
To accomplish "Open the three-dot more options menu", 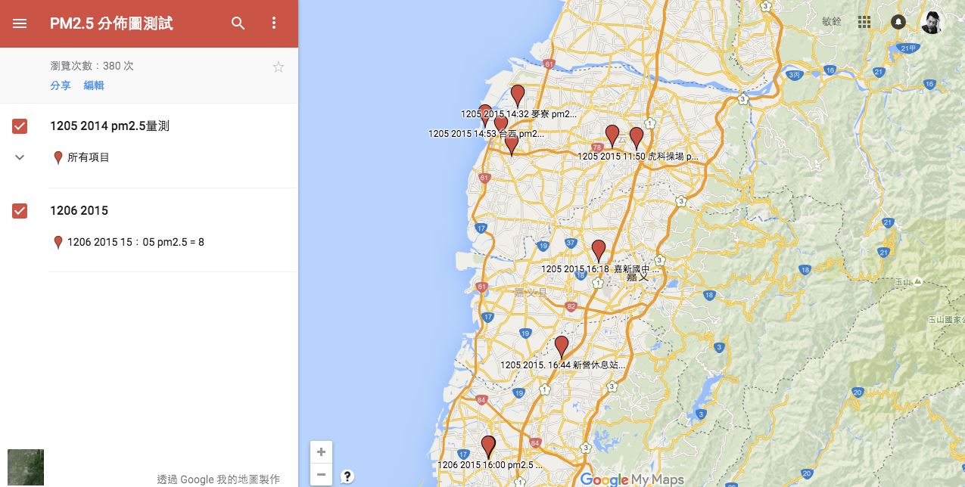I will point(274,23).
